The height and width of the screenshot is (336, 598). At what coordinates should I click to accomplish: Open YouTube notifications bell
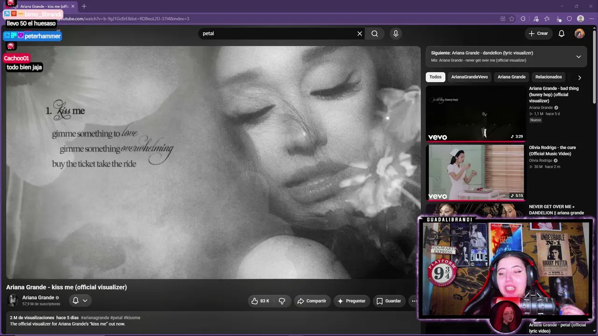[562, 34]
